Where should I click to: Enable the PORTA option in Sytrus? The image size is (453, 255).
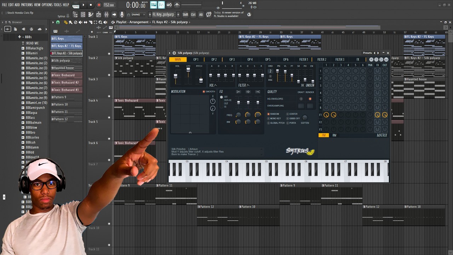pos(291,123)
